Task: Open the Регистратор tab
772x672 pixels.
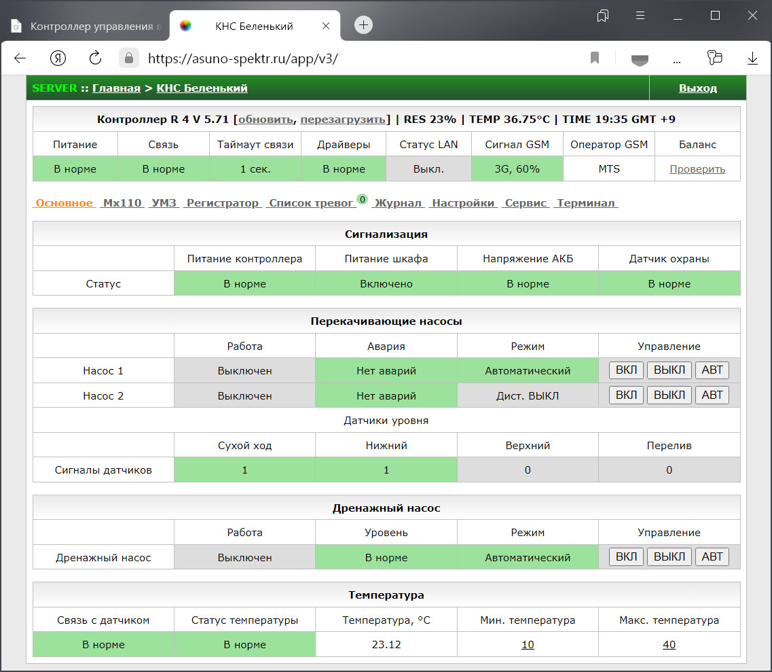Action: pos(223,203)
